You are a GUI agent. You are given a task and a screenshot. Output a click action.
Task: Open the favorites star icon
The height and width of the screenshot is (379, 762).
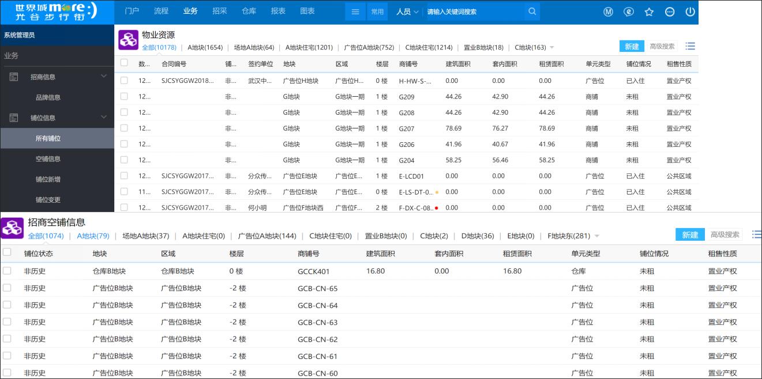[x=649, y=12]
